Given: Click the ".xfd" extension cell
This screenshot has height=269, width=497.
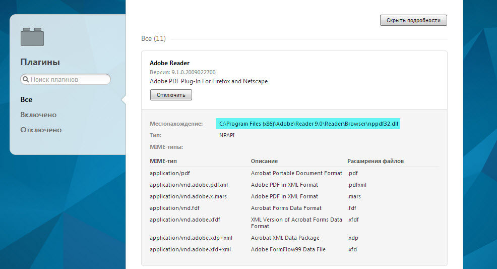Looking at the screenshot, I should click(x=352, y=250).
